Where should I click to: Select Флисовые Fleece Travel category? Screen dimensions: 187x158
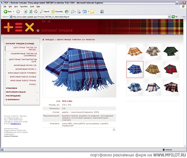pos(23,80)
